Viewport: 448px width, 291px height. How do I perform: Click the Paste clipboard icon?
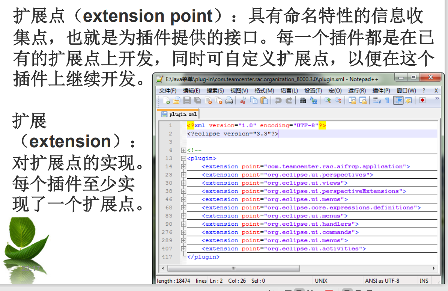pyautogui.click(x=265, y=100)
